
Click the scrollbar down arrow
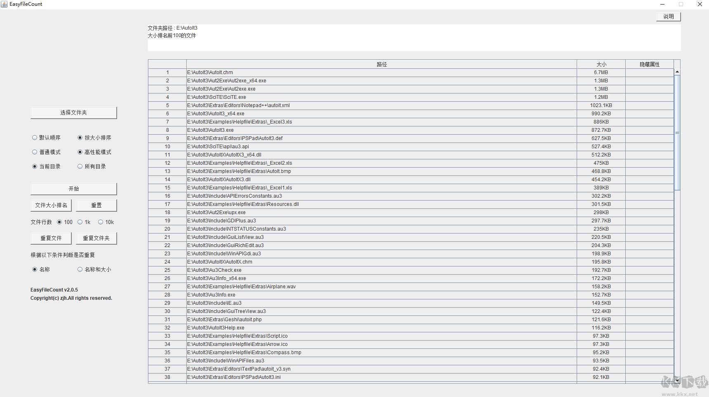pyautogui.click(x=677, y=381)
